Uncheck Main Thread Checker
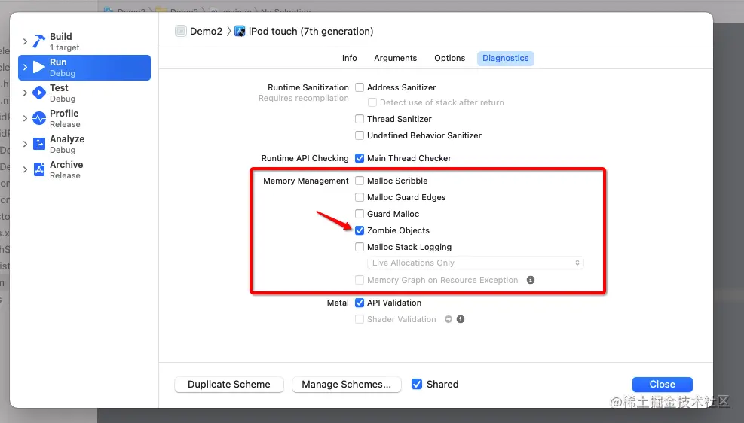The image size is (744, 423). pos(360,158)
